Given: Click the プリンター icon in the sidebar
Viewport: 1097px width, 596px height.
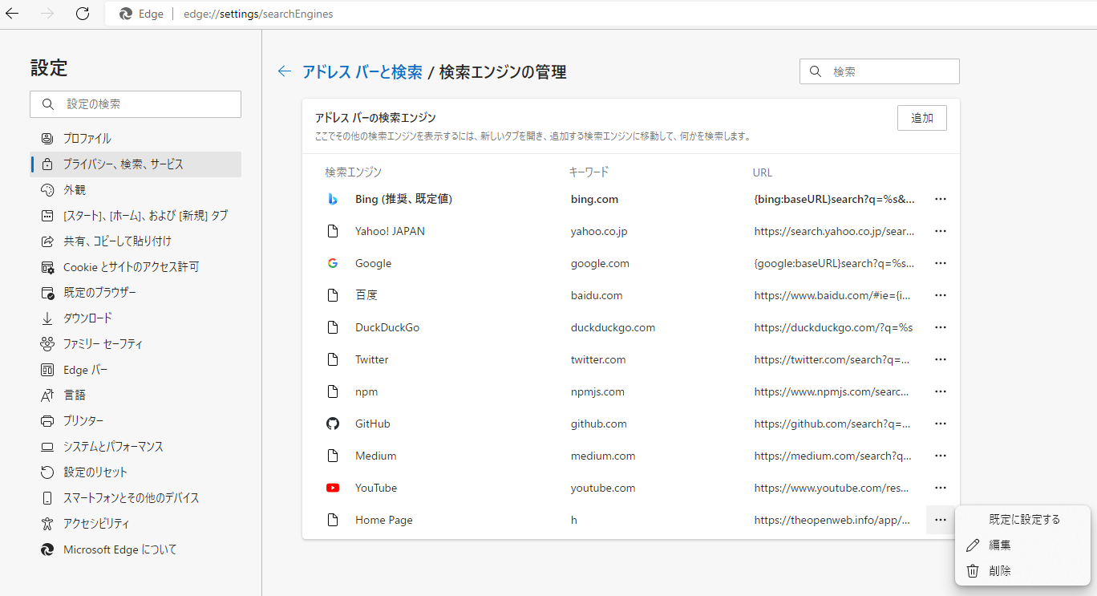Looking at the screenshot, I should 47,421.
